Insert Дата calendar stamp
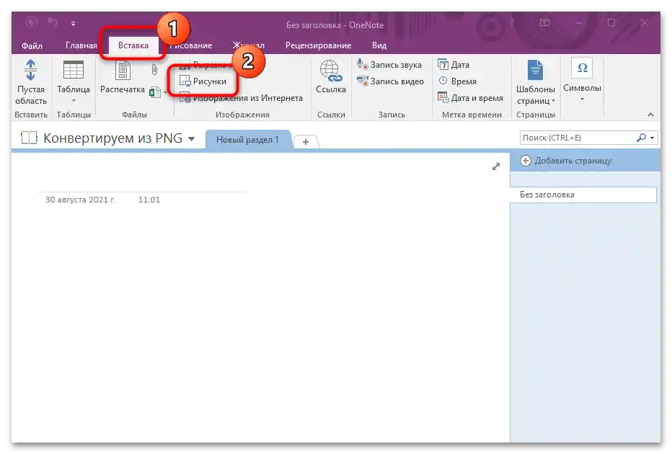The image size is (672, 454). 454,65
